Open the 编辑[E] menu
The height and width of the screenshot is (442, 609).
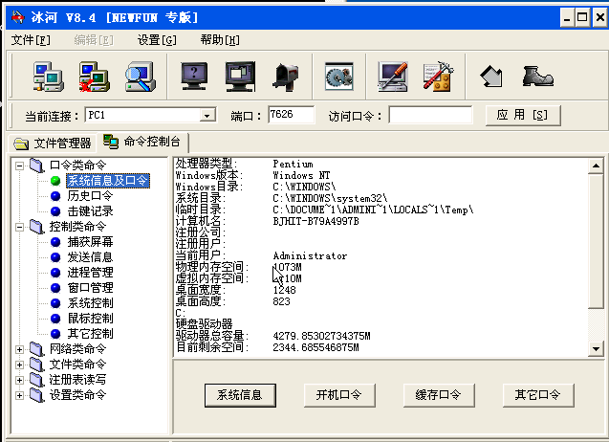[x=94, y=39]
